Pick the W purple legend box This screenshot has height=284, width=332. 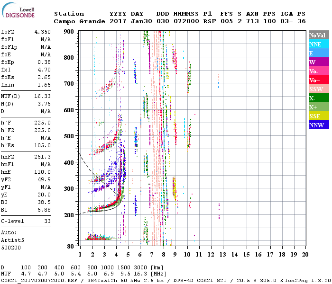tap(318, 62)
